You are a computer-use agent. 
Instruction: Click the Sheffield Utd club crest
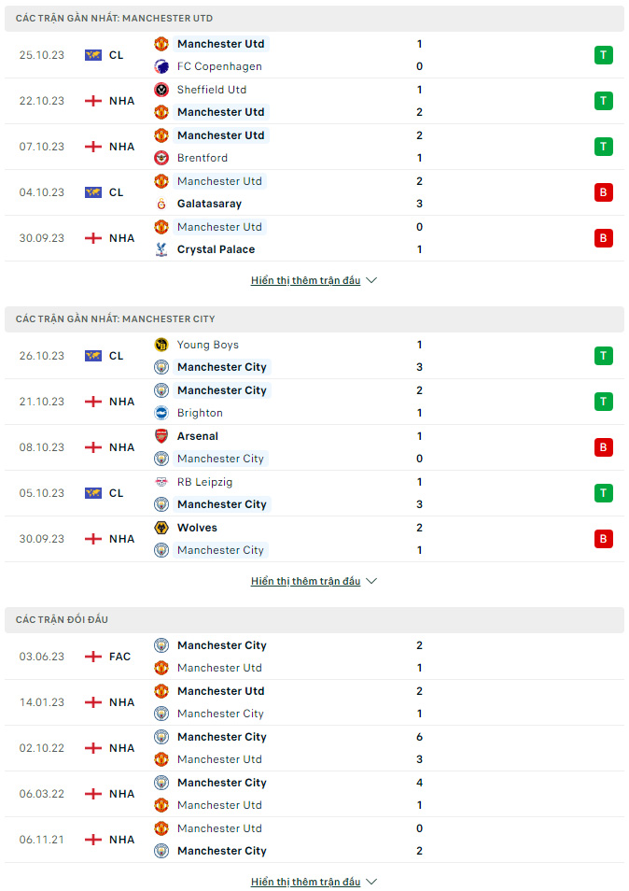(x=161, y=90)
